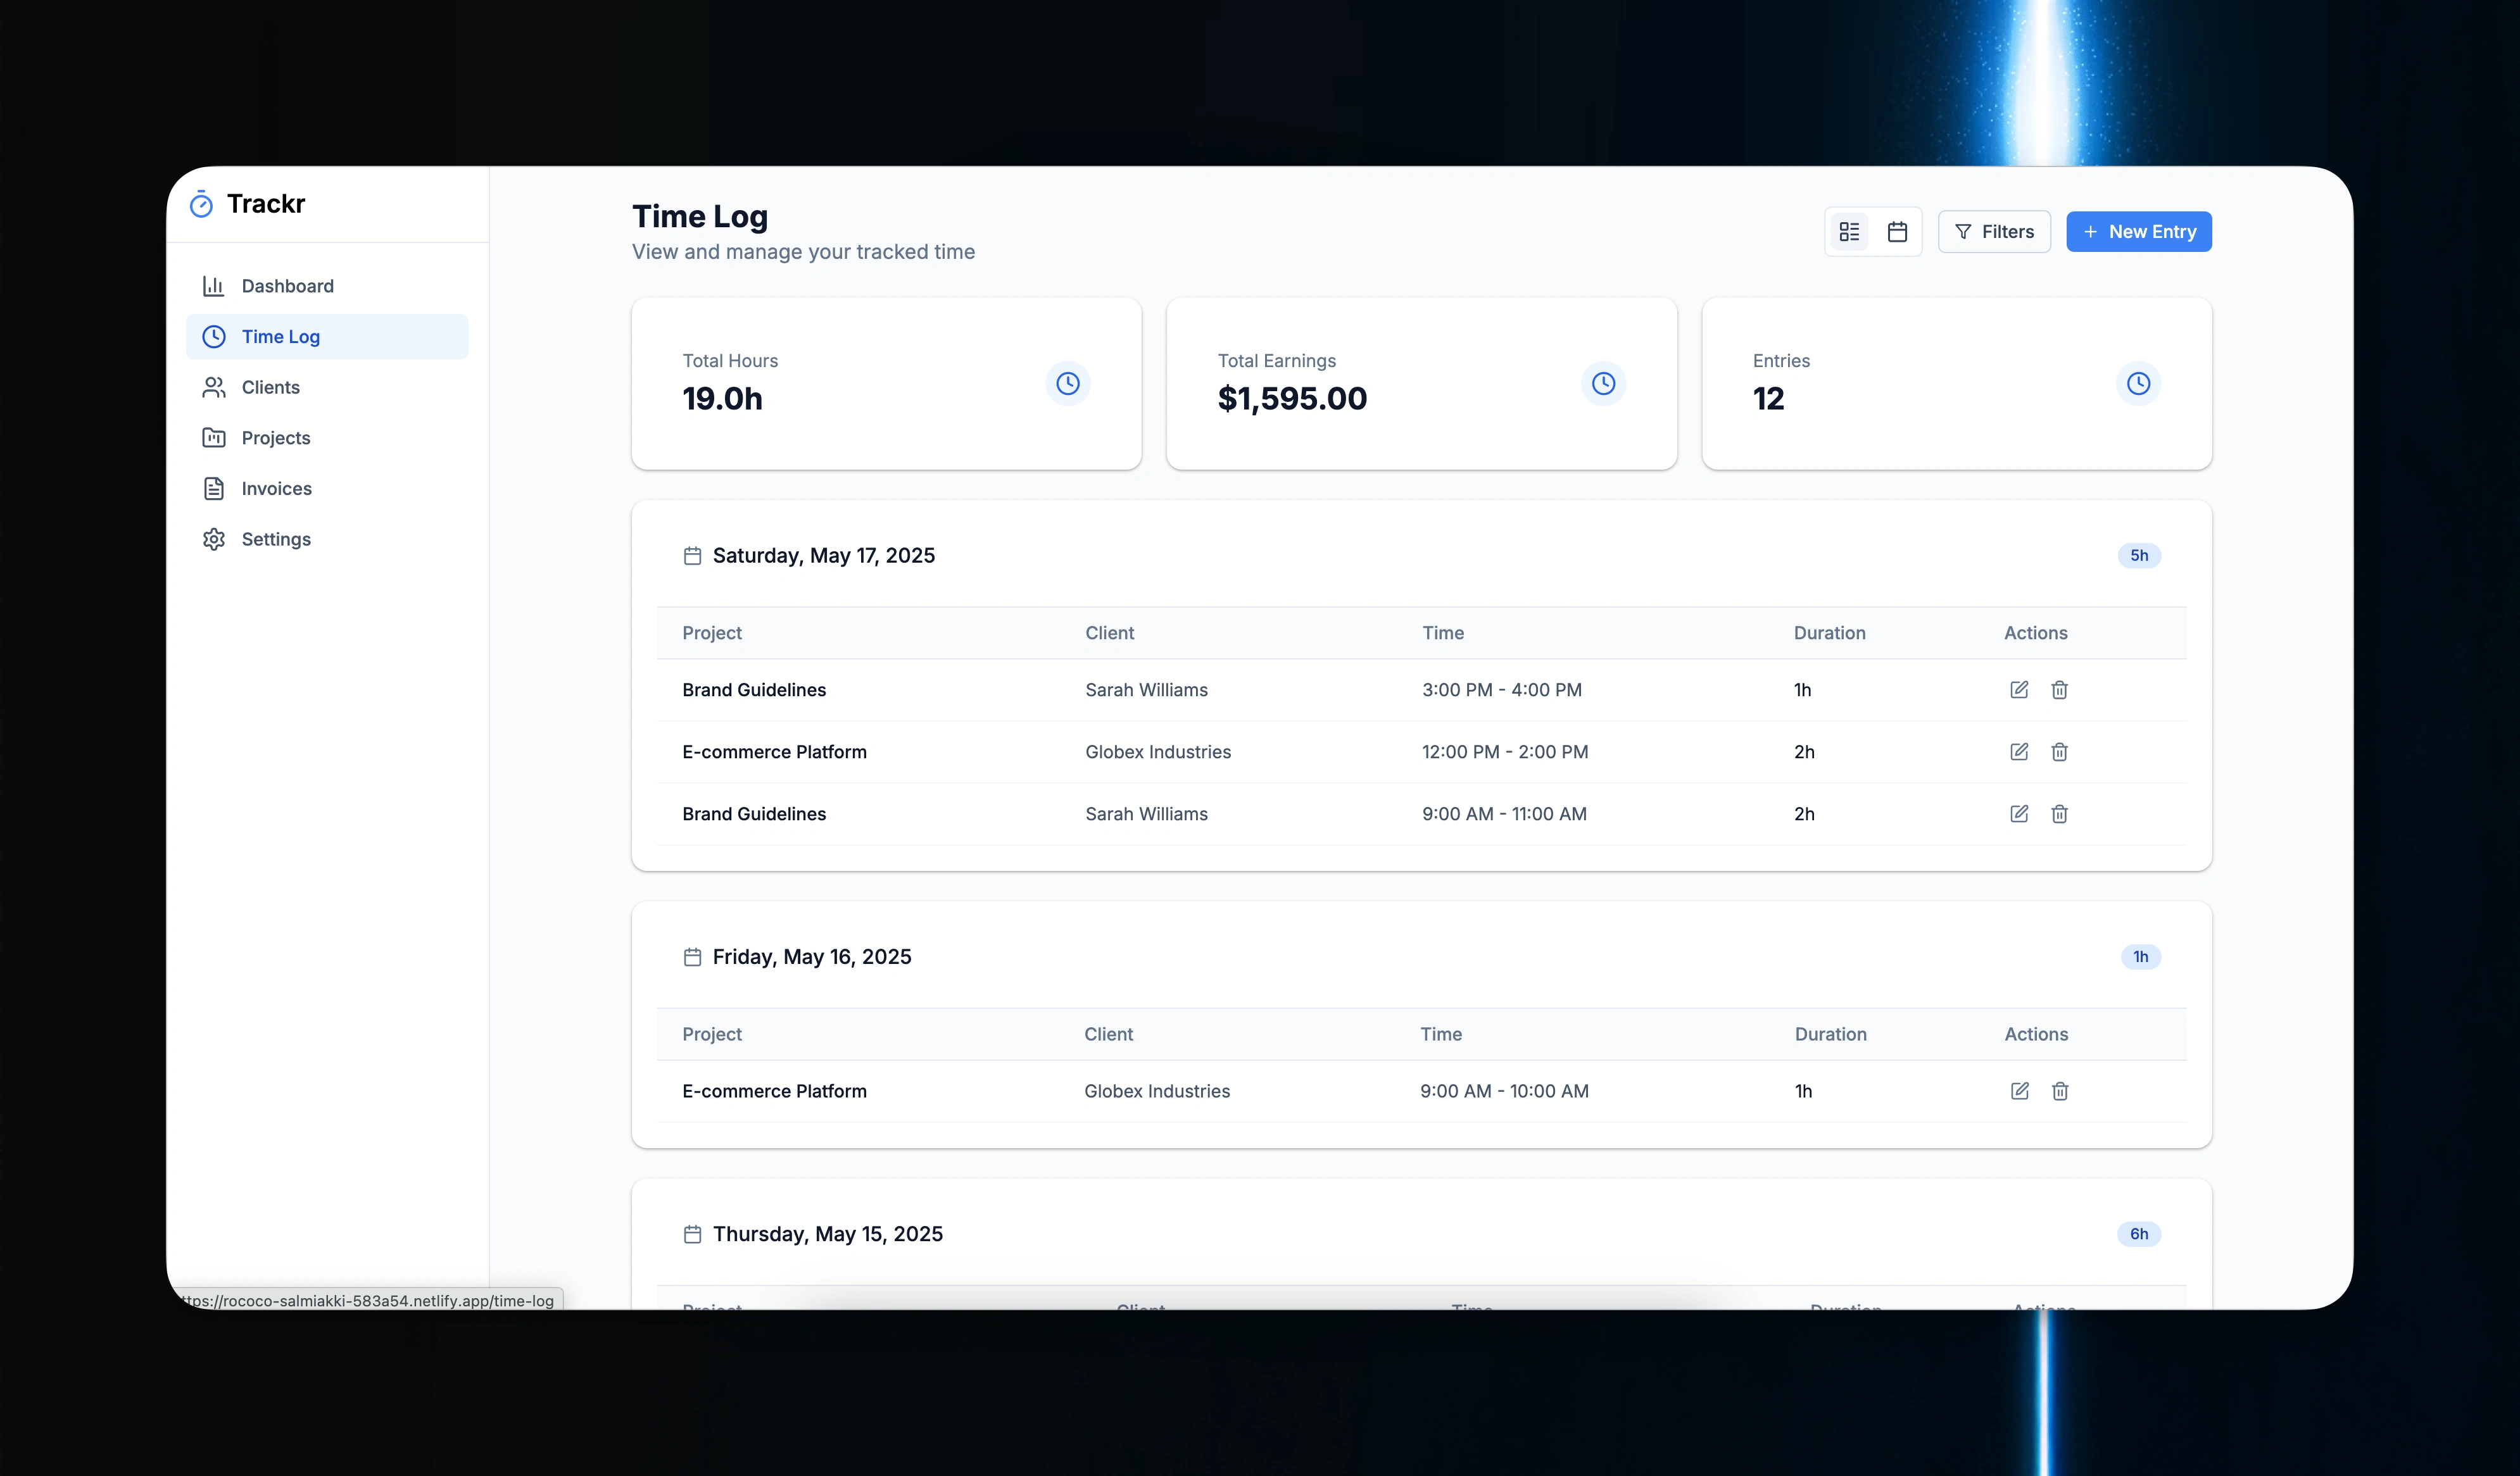
Task: Click the Clients people icon
Action: (213, 387)
